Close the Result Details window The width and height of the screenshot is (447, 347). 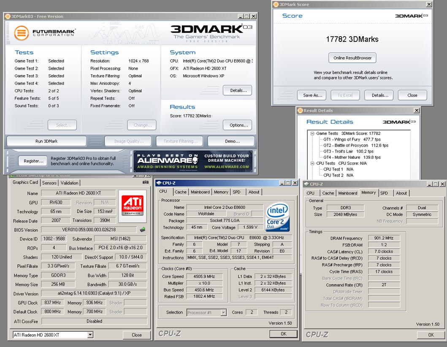click(x=417, y=110)
